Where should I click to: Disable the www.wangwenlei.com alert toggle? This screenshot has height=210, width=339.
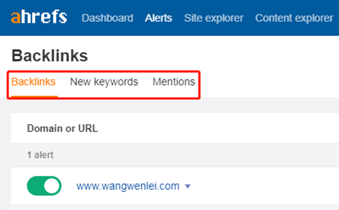tap(44, 186)
